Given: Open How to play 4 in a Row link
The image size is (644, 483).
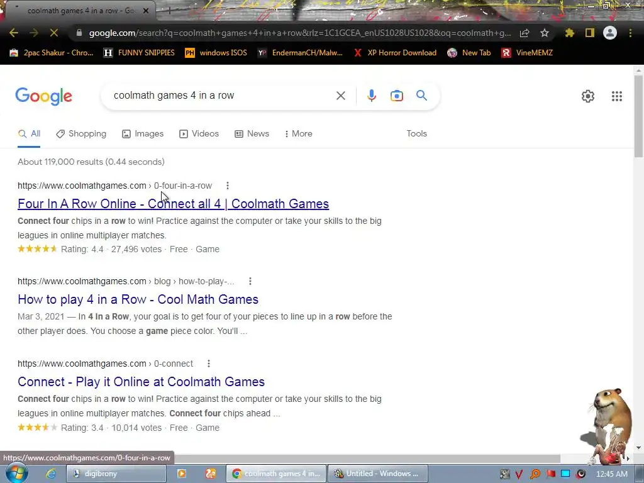Looking at the screenshot, I should tap(138, 299).
